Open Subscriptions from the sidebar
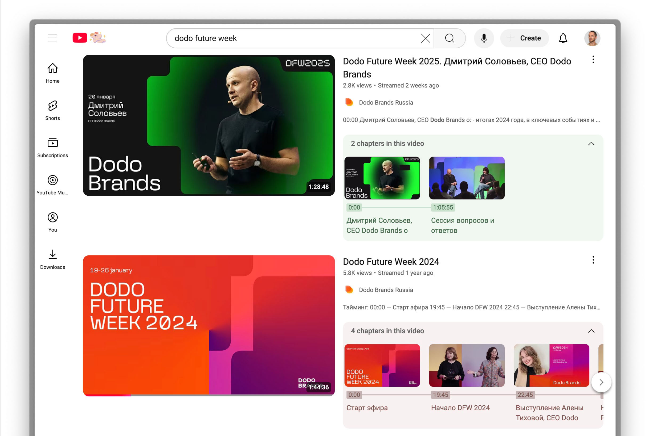Screen dimensions: 649x436 [52, 148]
